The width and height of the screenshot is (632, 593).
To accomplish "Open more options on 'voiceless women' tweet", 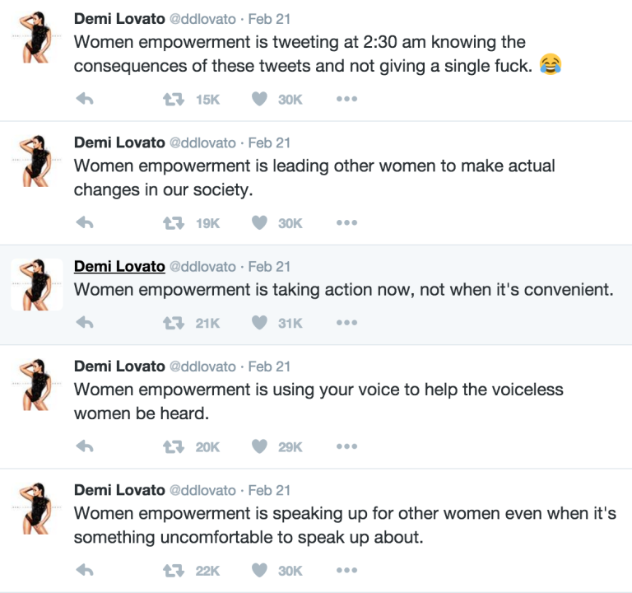I will point(346,446).
